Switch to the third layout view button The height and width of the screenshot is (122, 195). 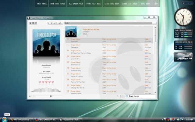(36, 23)
